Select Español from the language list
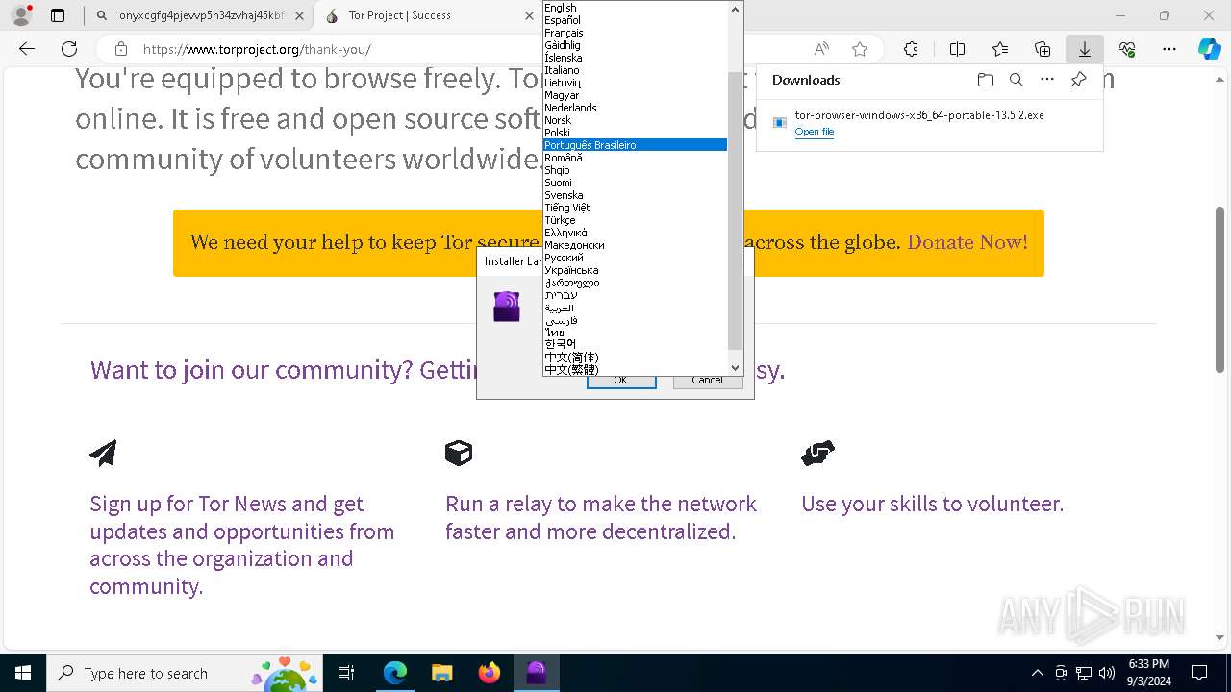 (x=635, y=20)
